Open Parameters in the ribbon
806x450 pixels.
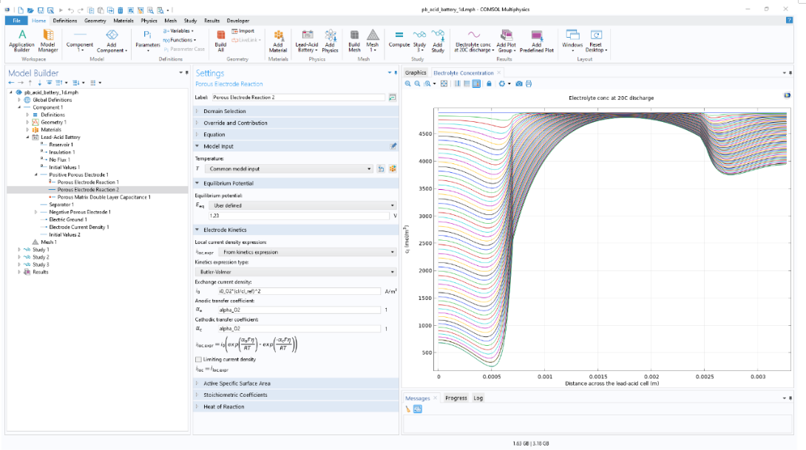[148, 41]
